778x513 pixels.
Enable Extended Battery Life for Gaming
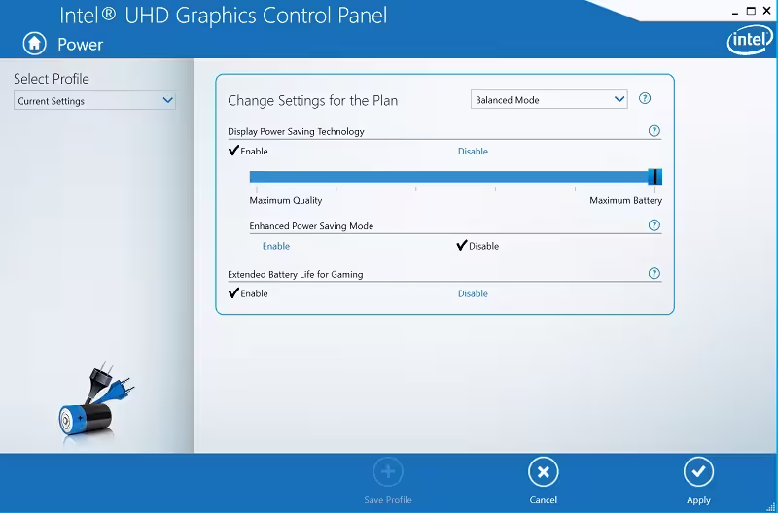click(248, 293)
